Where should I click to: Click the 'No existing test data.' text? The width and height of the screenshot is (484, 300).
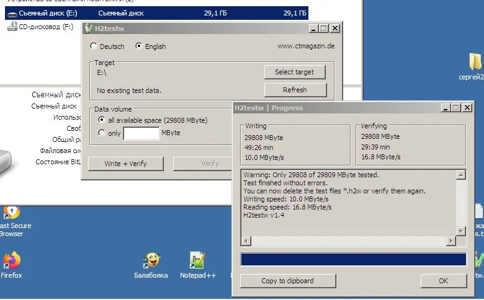click(129, 90)
